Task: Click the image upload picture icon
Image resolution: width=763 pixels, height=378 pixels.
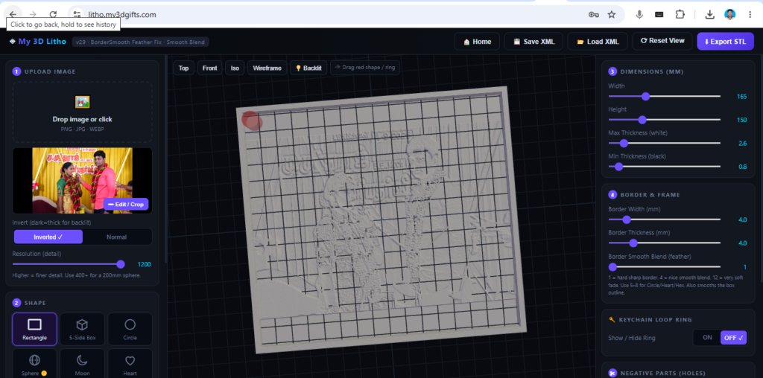Action: pyautogui.click(x=82, y=102)
